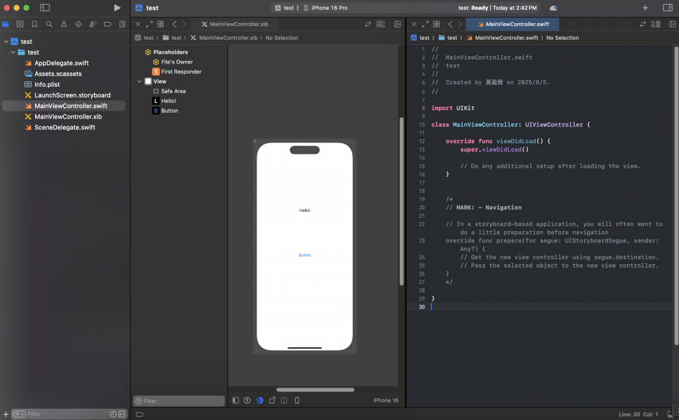Open the accessibility options on the canvas

click(x=247, y=401)
